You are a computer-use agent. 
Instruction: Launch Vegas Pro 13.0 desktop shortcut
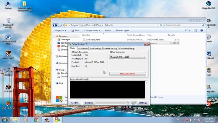[x=208, y=5]
